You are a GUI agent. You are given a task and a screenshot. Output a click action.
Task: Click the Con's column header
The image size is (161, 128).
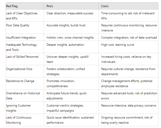(128, 6)
